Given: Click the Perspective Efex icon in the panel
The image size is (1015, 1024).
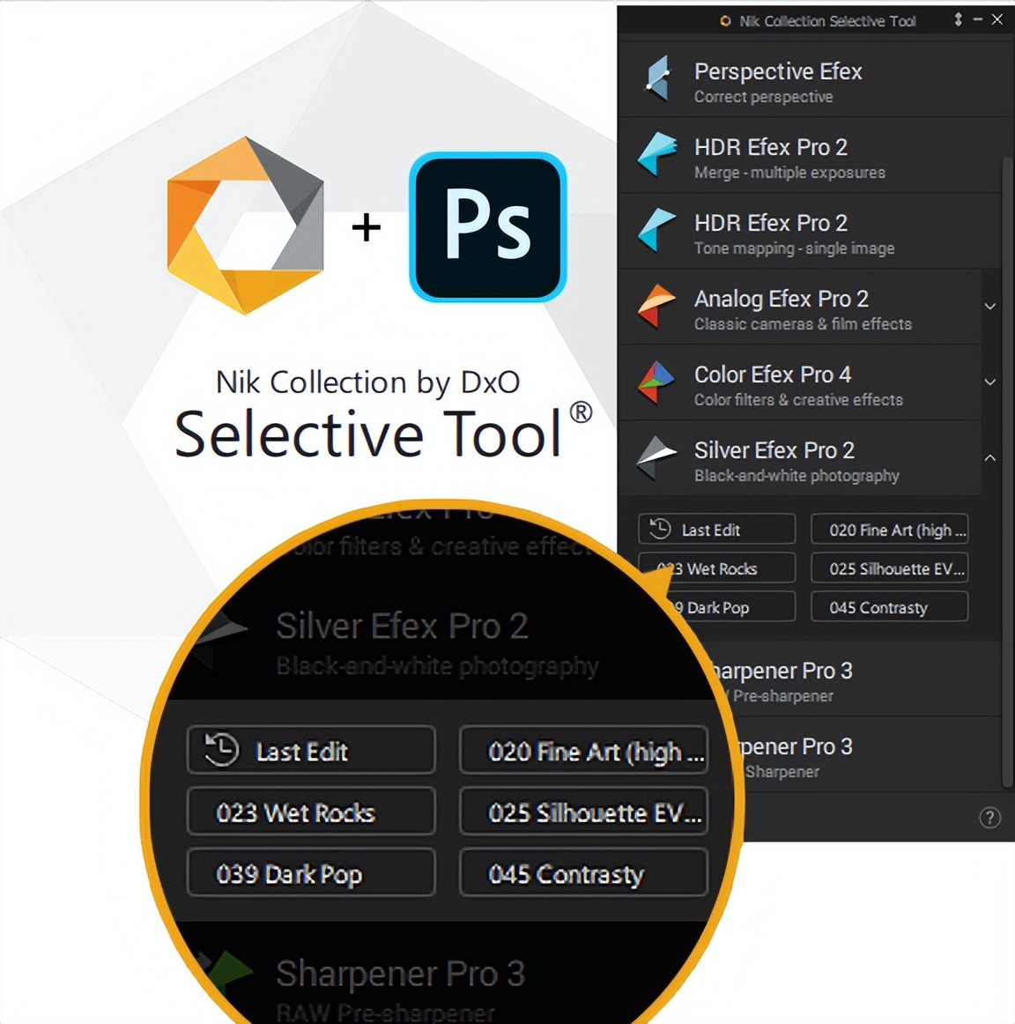Looking at the screenshot, I should pyautogui.click(x=657, y=79).
